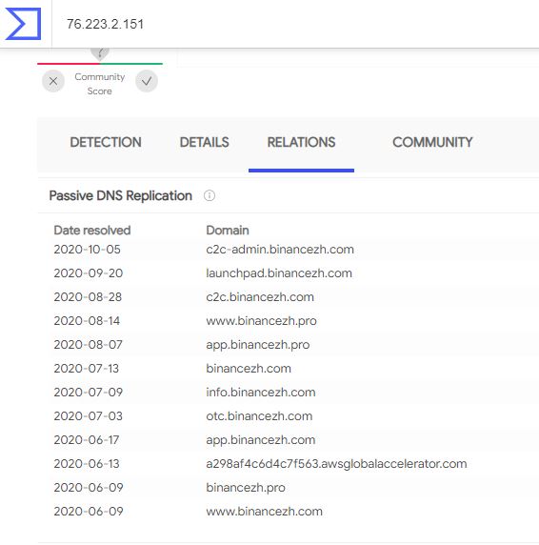This screenshot has width=539, height=545.
Task: Switch to the DETAILS tab
Action: pos(204,142)
